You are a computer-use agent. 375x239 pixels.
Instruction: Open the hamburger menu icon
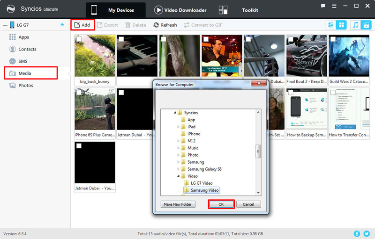pyautogui.click(x=334, y=6)
